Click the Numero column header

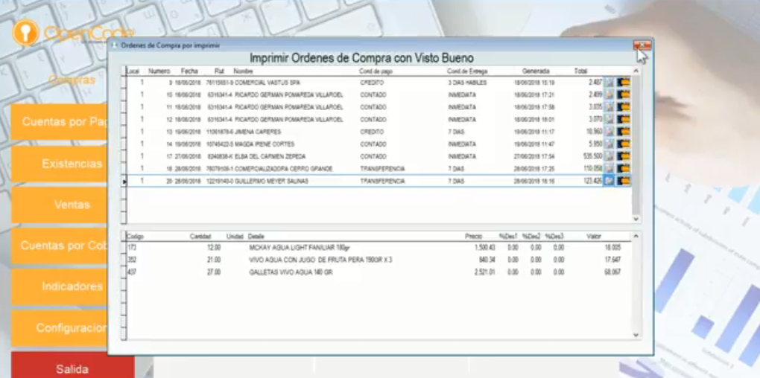(x=159, y=71)
